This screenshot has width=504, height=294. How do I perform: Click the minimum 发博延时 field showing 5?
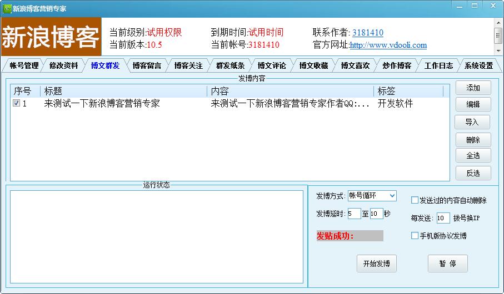[354, 214]
